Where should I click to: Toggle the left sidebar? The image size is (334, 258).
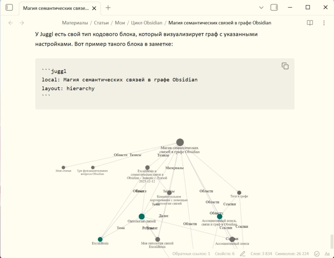click(x=9, y=7)
